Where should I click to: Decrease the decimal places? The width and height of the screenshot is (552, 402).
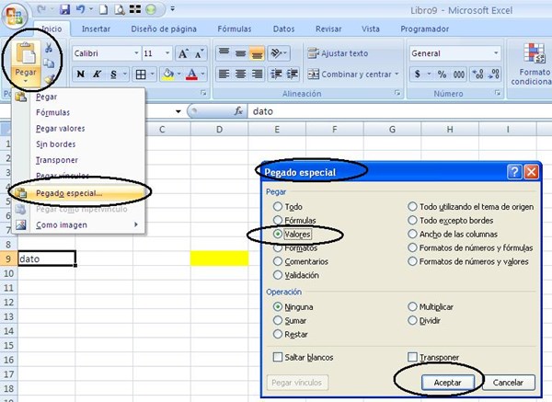coord(494,75)
